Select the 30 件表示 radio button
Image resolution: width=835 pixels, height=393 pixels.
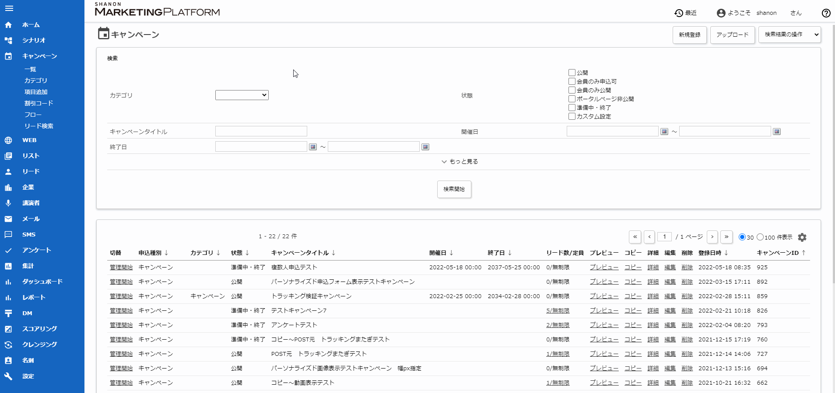tap(742, 237)
